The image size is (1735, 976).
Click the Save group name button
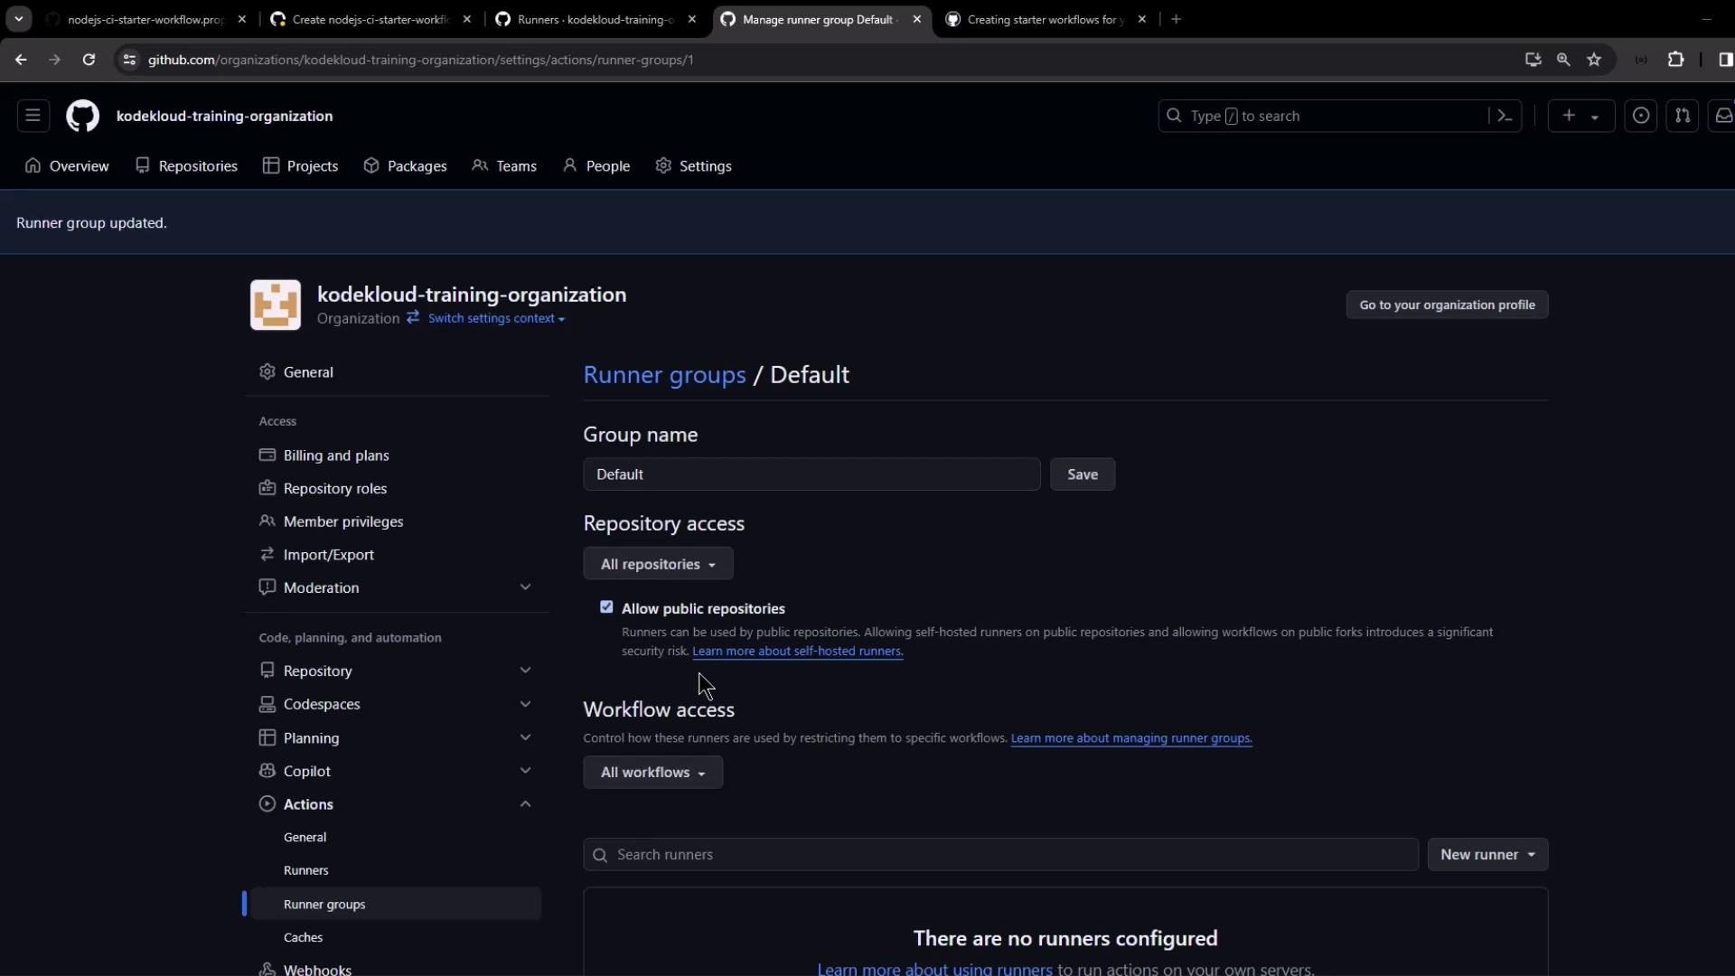(1082, 474)
